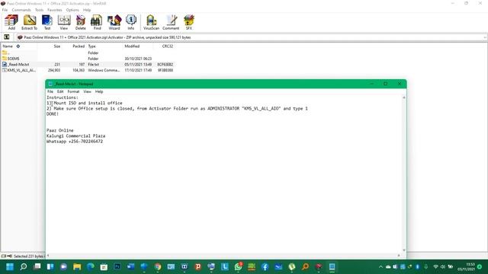Click the SFX toolbar icon
Viewport: 488px width, 274px height.
(x=188, y=22)
